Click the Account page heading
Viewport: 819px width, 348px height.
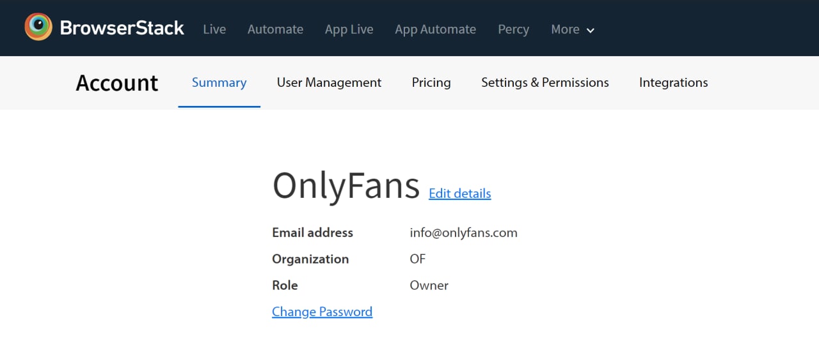(x=117, y=83)
